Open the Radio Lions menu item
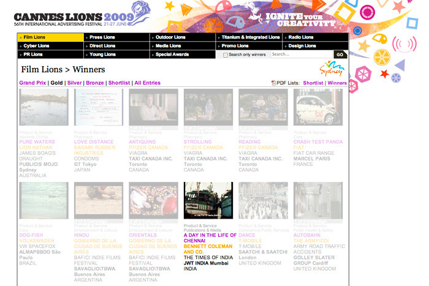Viewport: 429px width, 286px height. tap(316, 37)
